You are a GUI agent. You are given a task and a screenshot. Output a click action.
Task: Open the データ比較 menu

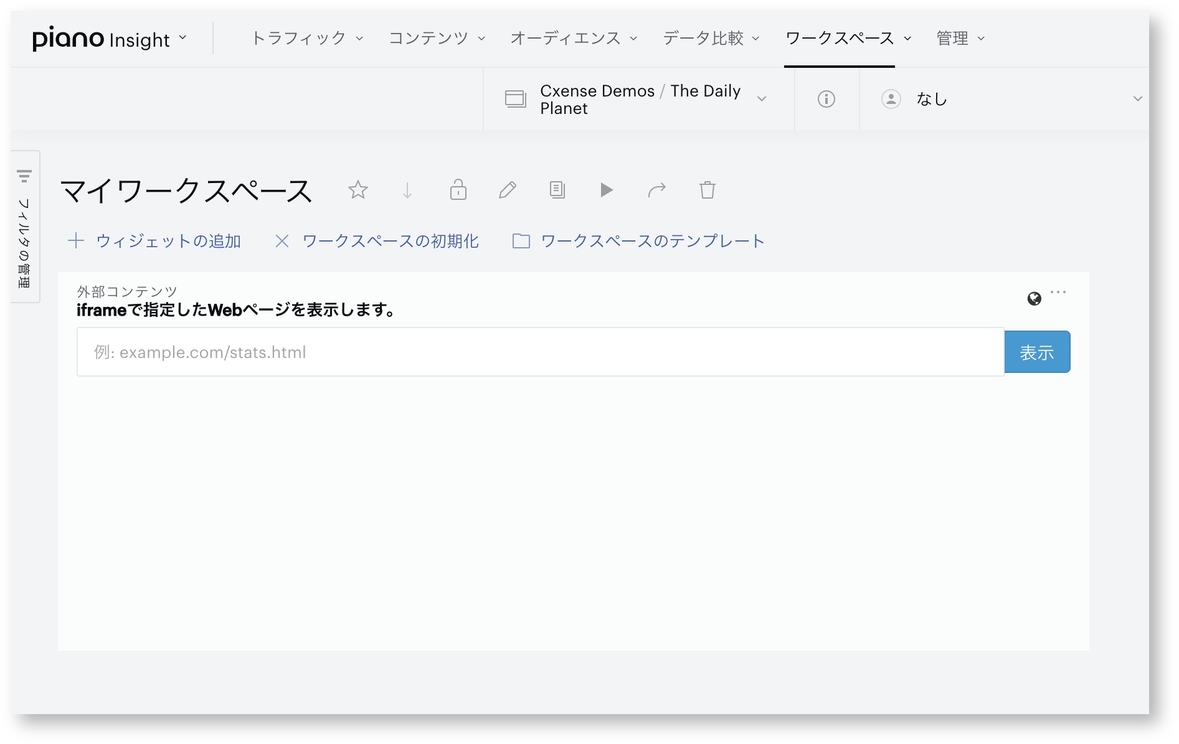(x=711, y=39)
